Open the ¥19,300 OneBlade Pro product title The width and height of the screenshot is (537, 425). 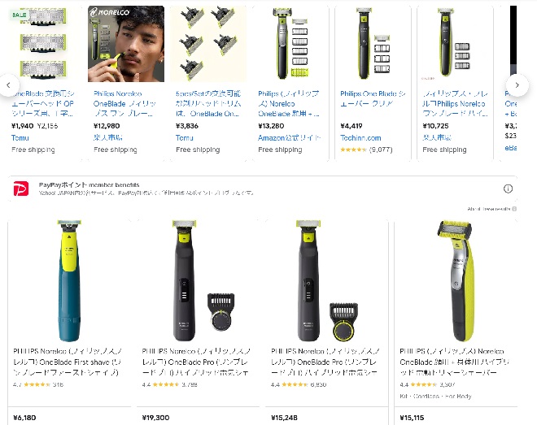click(196, 362)
